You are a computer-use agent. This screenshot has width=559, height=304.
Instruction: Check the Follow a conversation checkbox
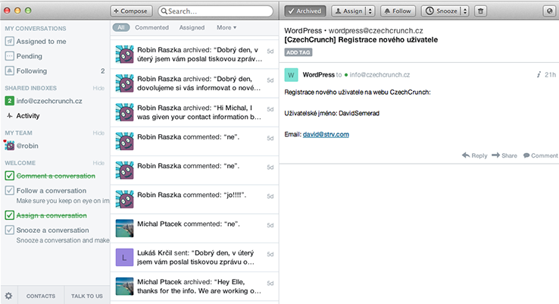[x=9, y=191]
